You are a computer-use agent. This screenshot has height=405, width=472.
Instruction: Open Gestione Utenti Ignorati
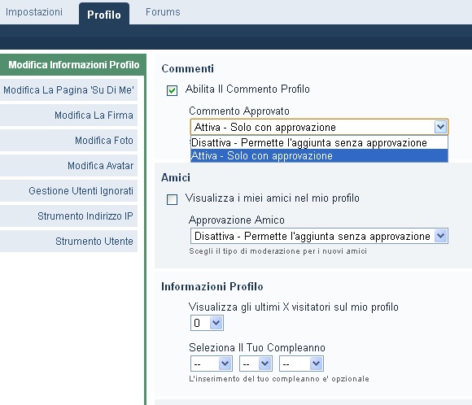click(x=68, y=191)
